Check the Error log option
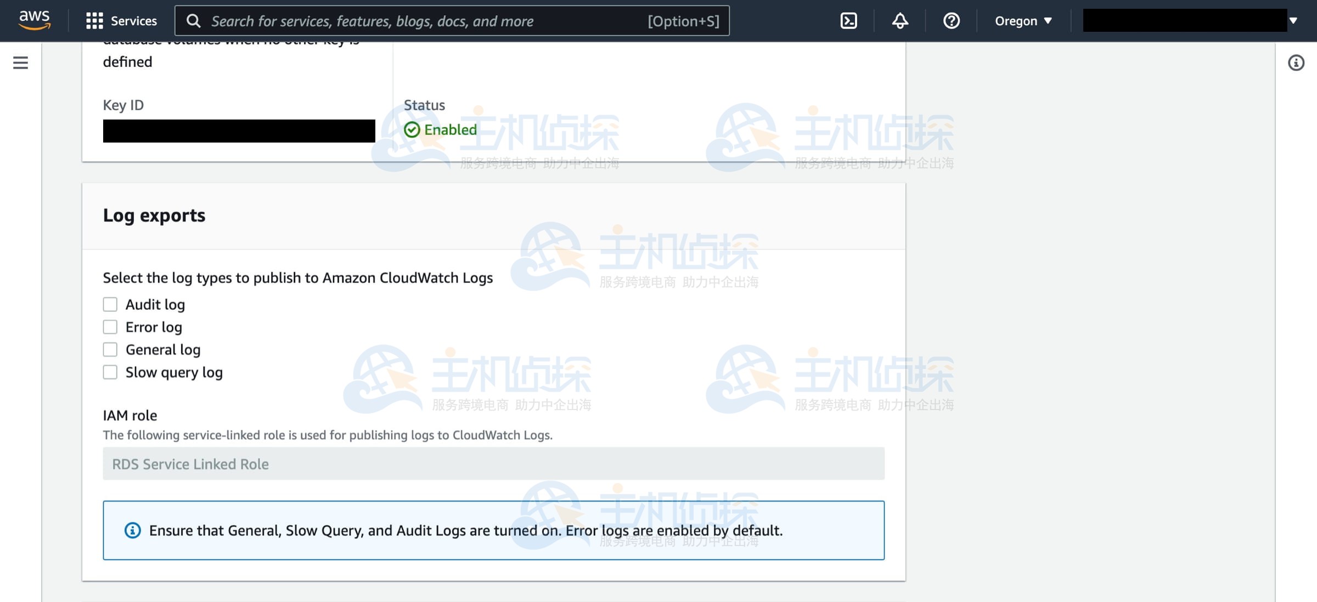Viewport: 1317px width, 602px height. click(x=110, y=327)
